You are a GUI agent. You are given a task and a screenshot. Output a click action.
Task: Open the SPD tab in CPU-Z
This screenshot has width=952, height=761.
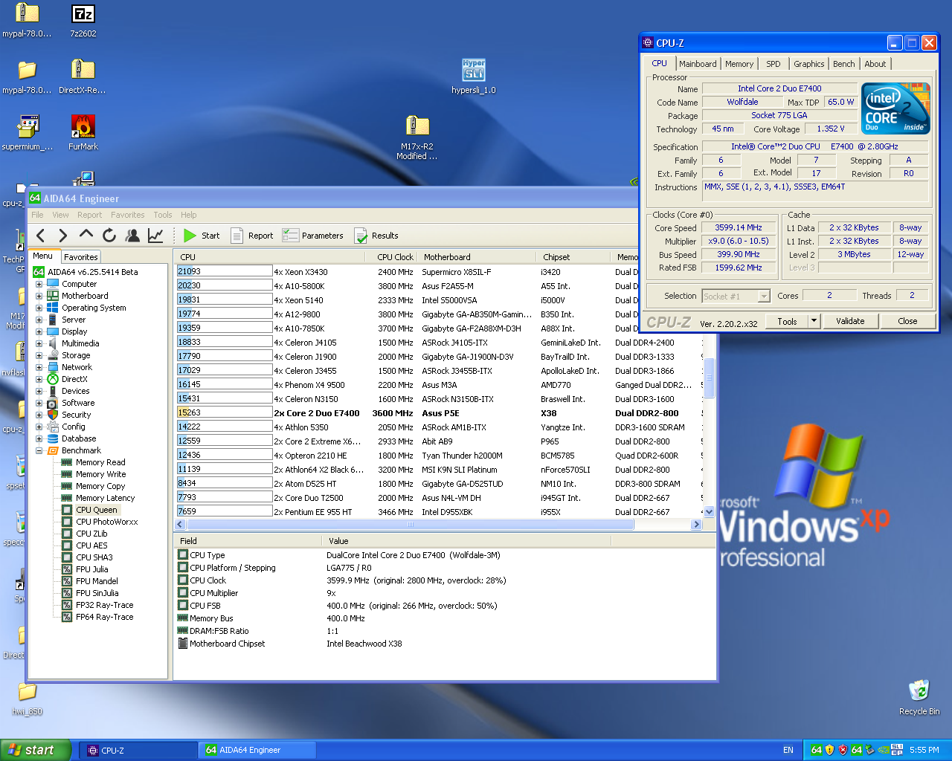tap(773, 64)
